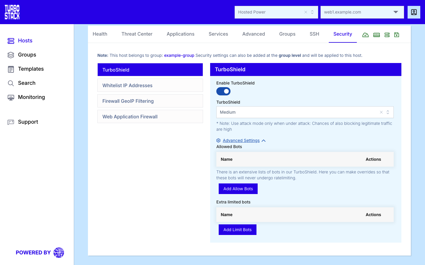Switch to the Groups tab

click(x=287, y=34)
